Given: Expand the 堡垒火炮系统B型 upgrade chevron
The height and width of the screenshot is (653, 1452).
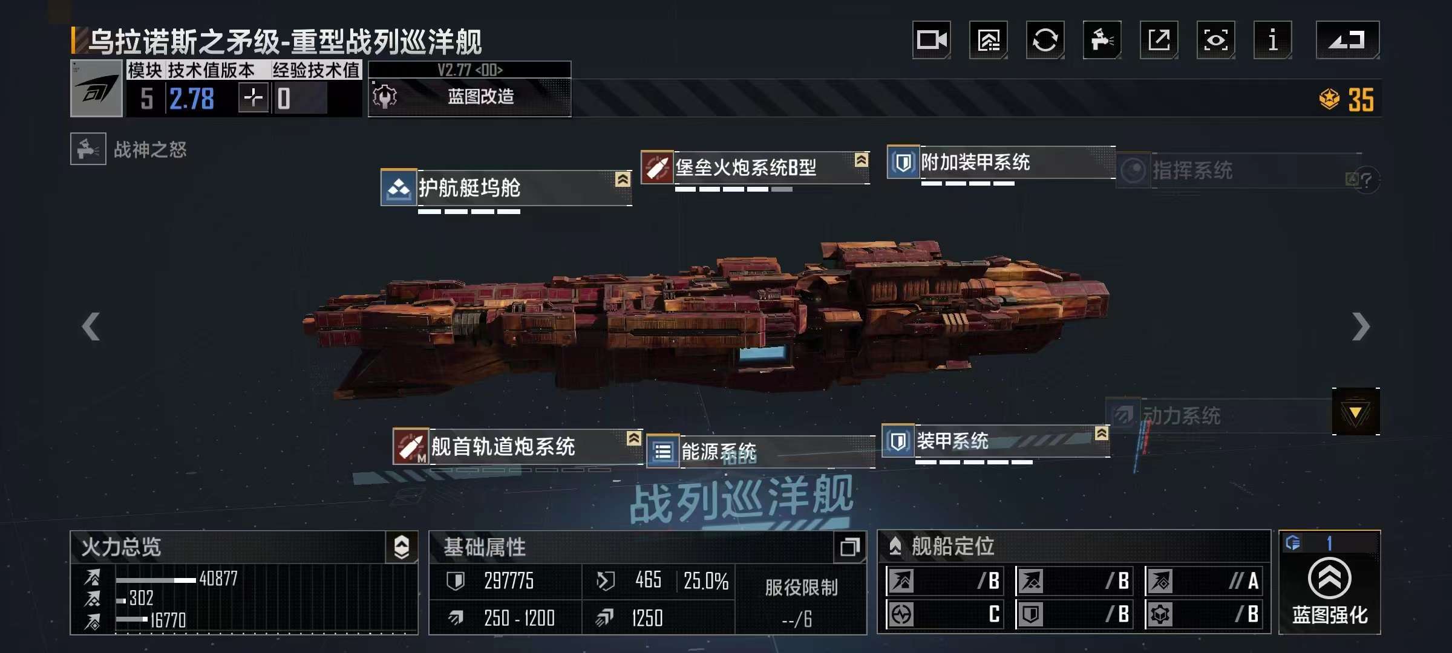Looking at the screenshot, I should [862, 160].
